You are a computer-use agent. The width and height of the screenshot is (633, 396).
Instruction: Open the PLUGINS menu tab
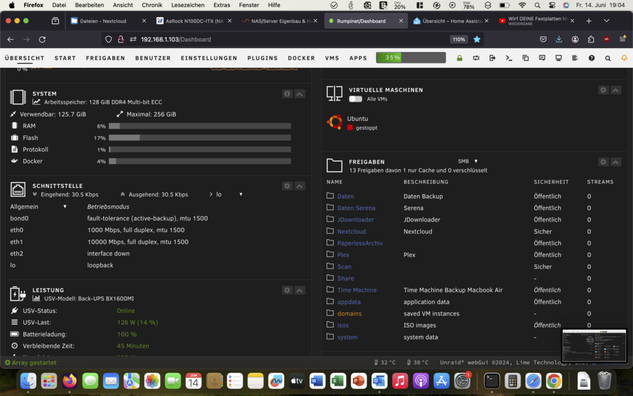tap(263, 58)
